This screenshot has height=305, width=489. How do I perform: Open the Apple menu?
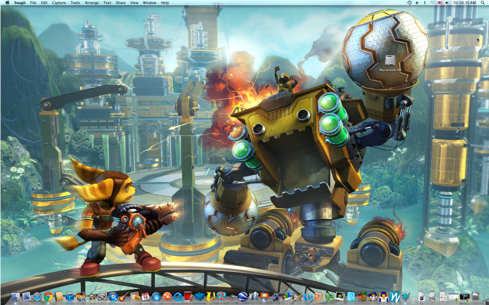(x=7, y=3)
